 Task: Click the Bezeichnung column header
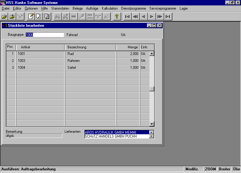90,47
